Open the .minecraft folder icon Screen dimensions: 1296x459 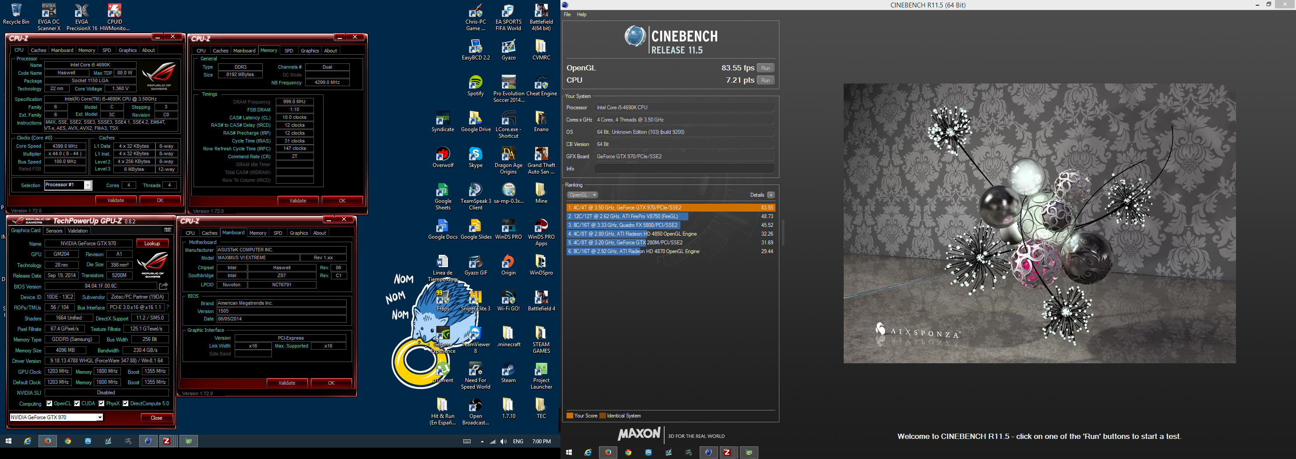tap(508, 336)
